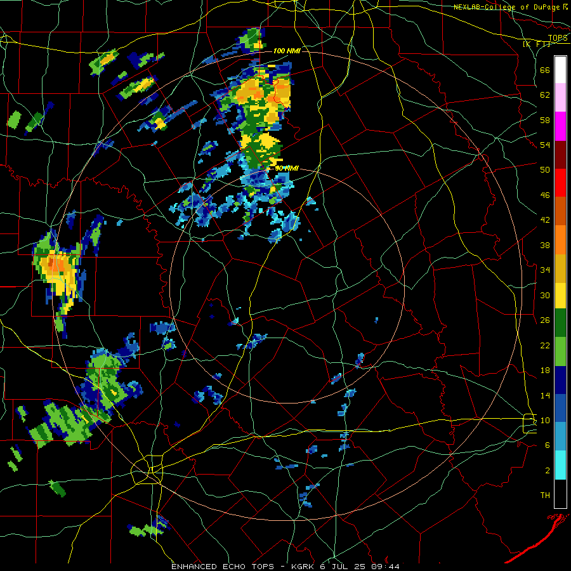The image size is (571, 571).
Task: Click the legend value 30
Action: coord(545,295)
